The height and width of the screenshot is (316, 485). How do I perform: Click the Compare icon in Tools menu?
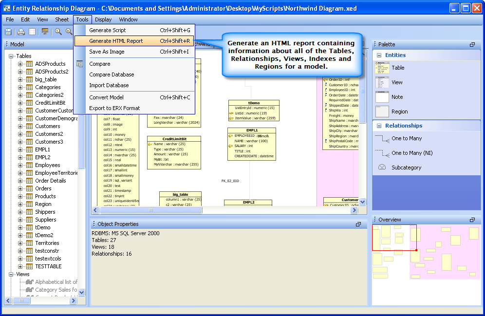click(x=80, y=64)
